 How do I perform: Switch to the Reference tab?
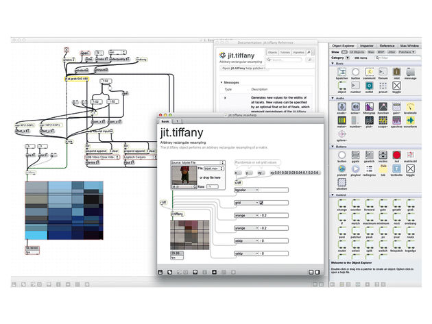(x=387, y=46)
